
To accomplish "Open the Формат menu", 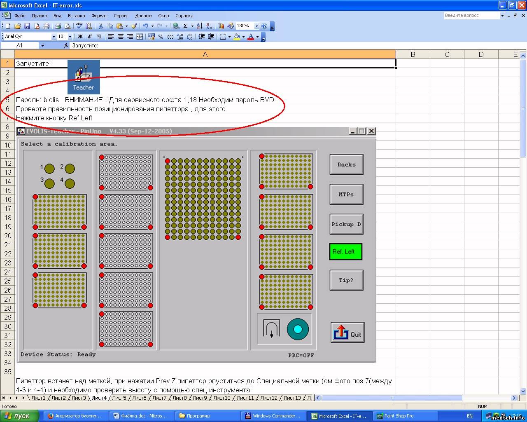I will 99,16.
